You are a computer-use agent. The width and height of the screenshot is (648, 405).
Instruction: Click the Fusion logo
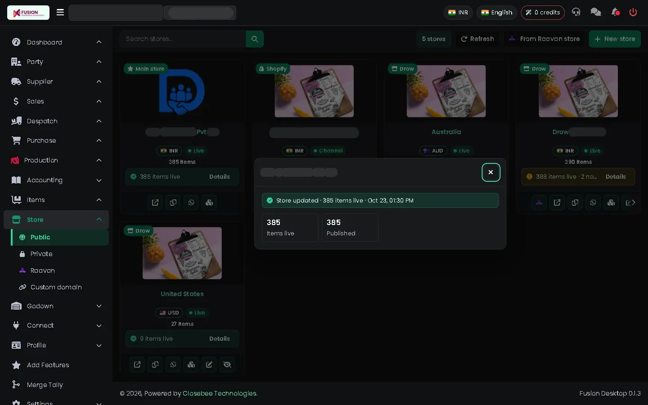28,13
